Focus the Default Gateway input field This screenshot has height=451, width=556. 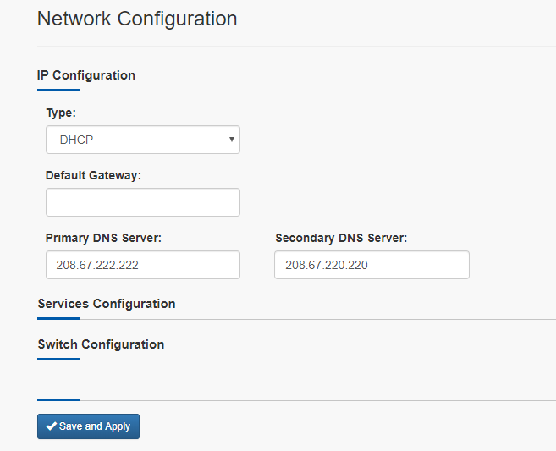pos(143,202)
